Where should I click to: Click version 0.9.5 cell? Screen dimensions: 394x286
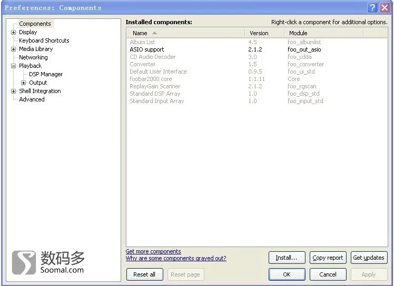tap(255, 71)
